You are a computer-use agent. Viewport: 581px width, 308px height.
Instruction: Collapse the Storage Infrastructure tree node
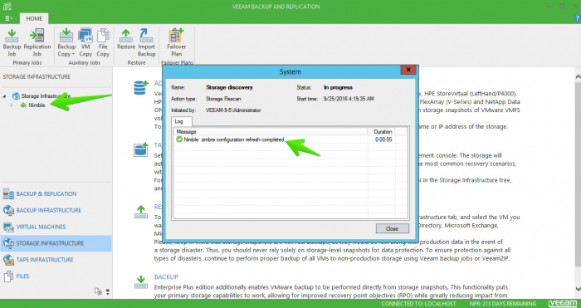5,96
